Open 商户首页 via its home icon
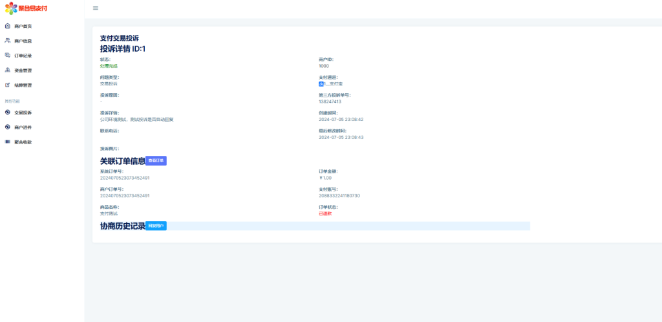 click(8, 26)
